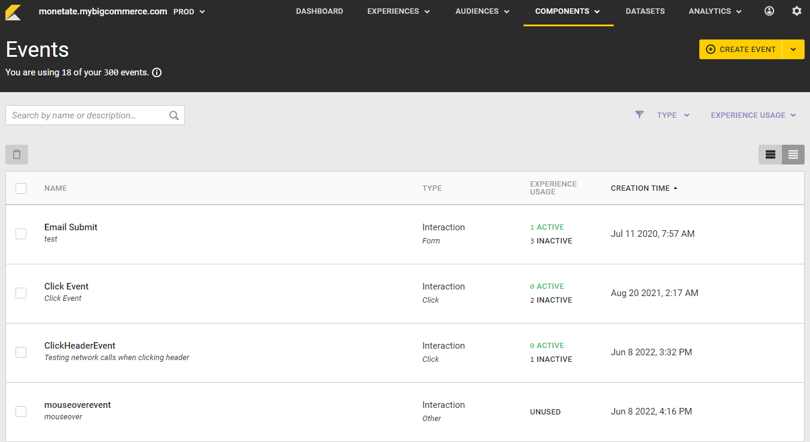Image resolution: width=810 pixels, height=442 pixels.
Task: Click the 0 Active usage for Click Event
Action: [547, 286]
